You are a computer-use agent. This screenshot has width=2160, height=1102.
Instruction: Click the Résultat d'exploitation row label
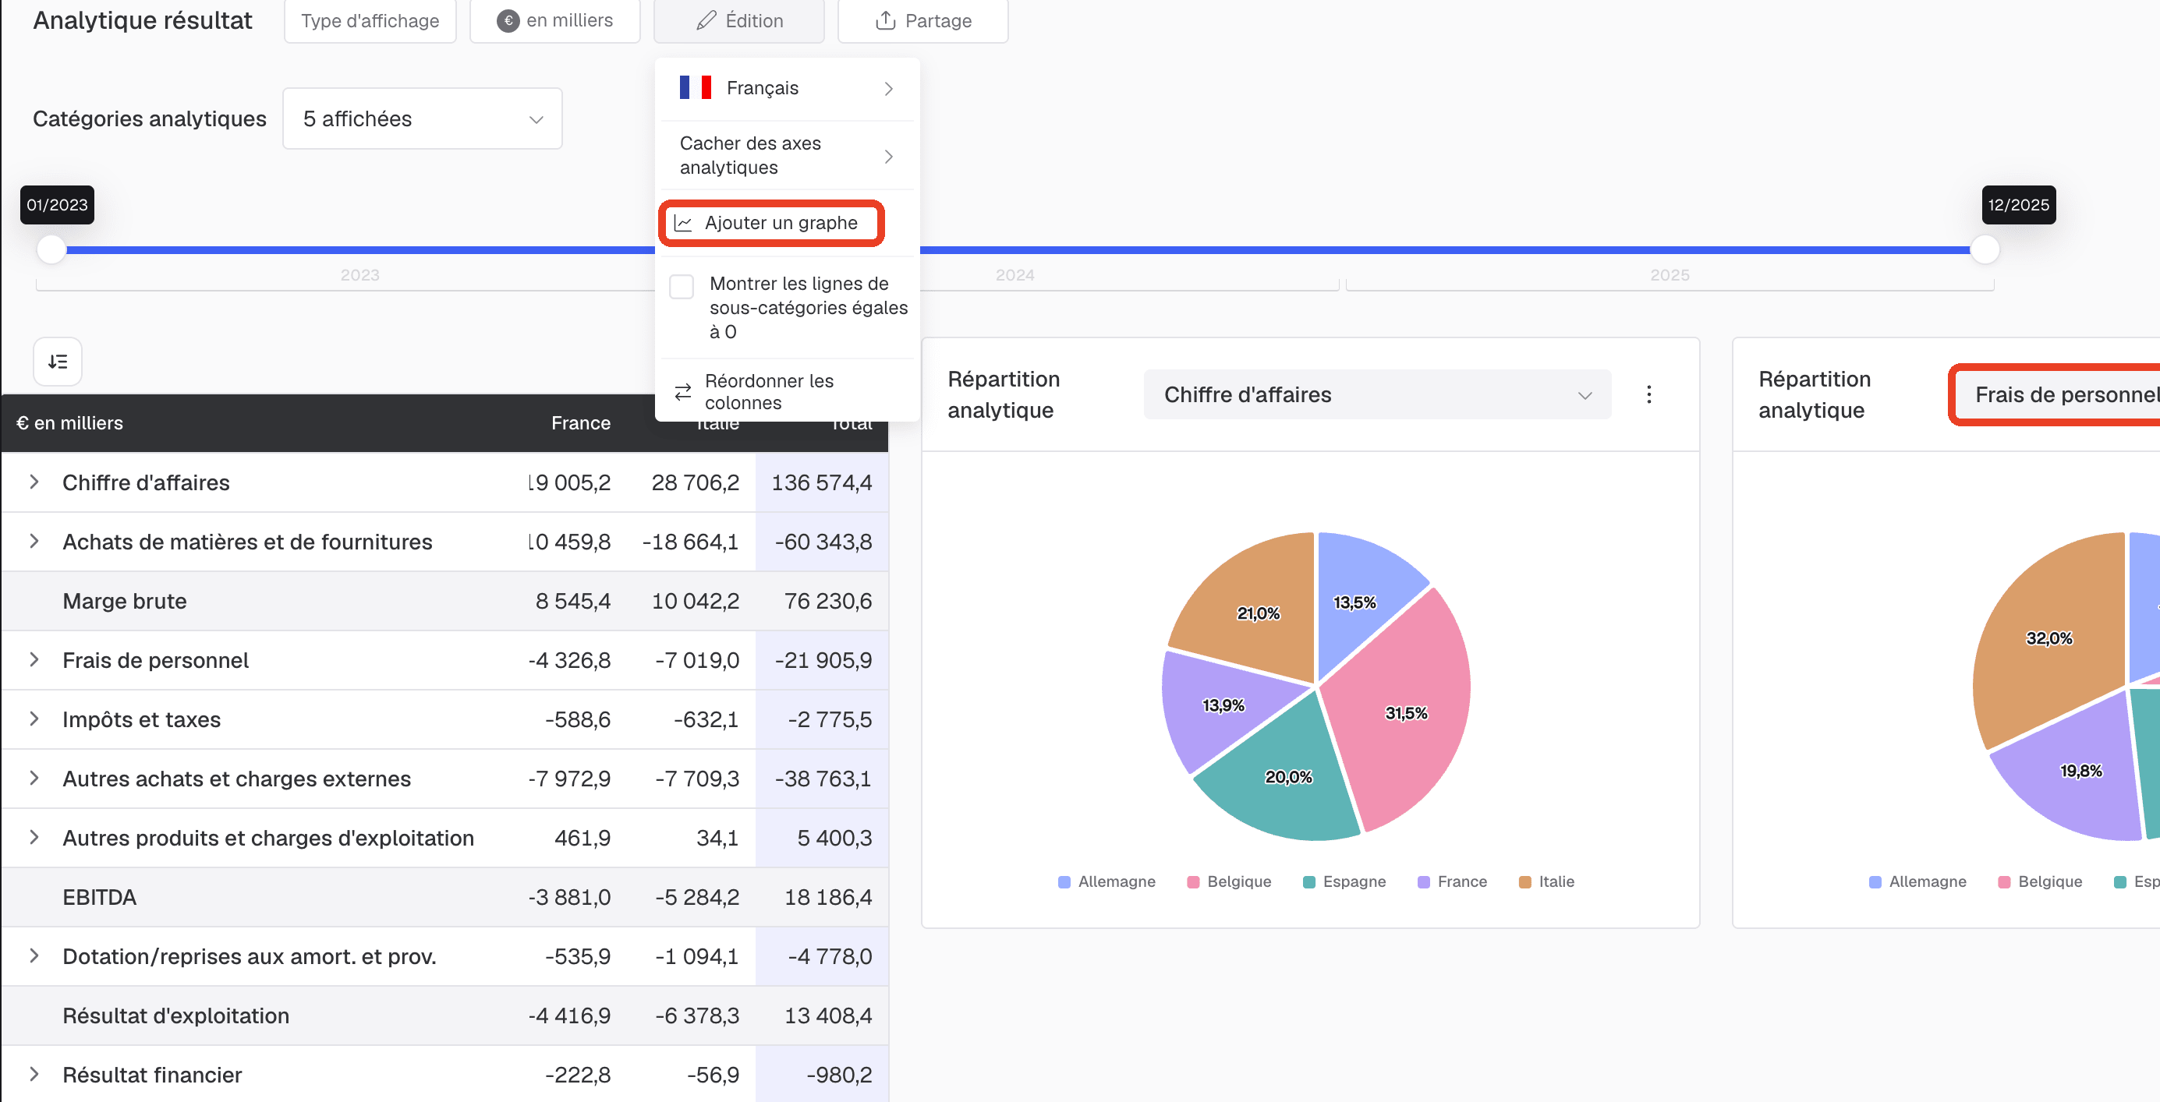(x=175, y=1015)
